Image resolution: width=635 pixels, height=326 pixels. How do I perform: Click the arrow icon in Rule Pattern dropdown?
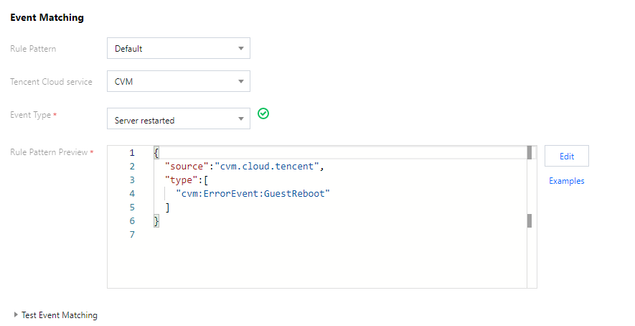click(240, 49)
